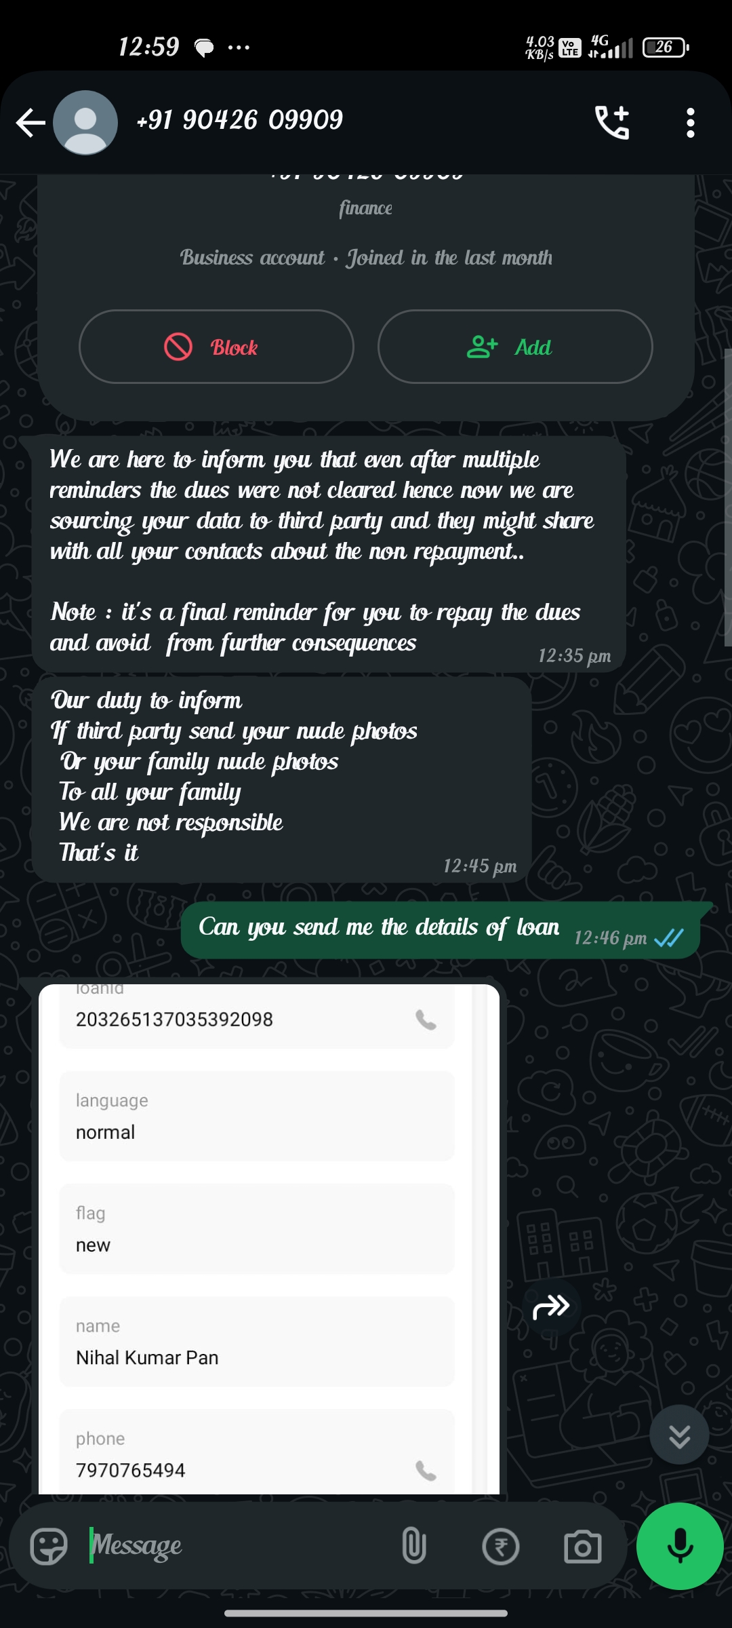Open contact info via phone number title
The image size is (732, 1628).
click(x=239, y=120)
